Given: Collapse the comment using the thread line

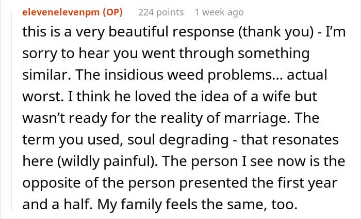Looking at the screenshot, I should [x=11, y=110].
